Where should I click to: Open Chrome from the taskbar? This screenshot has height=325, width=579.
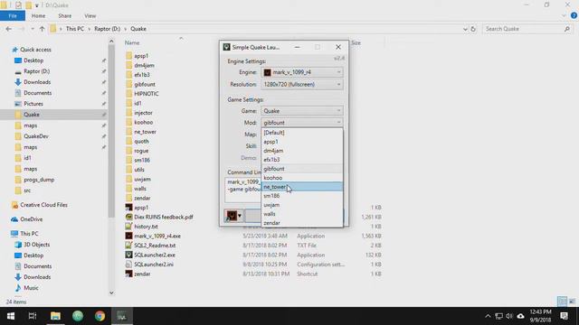(x=100, y=316)
